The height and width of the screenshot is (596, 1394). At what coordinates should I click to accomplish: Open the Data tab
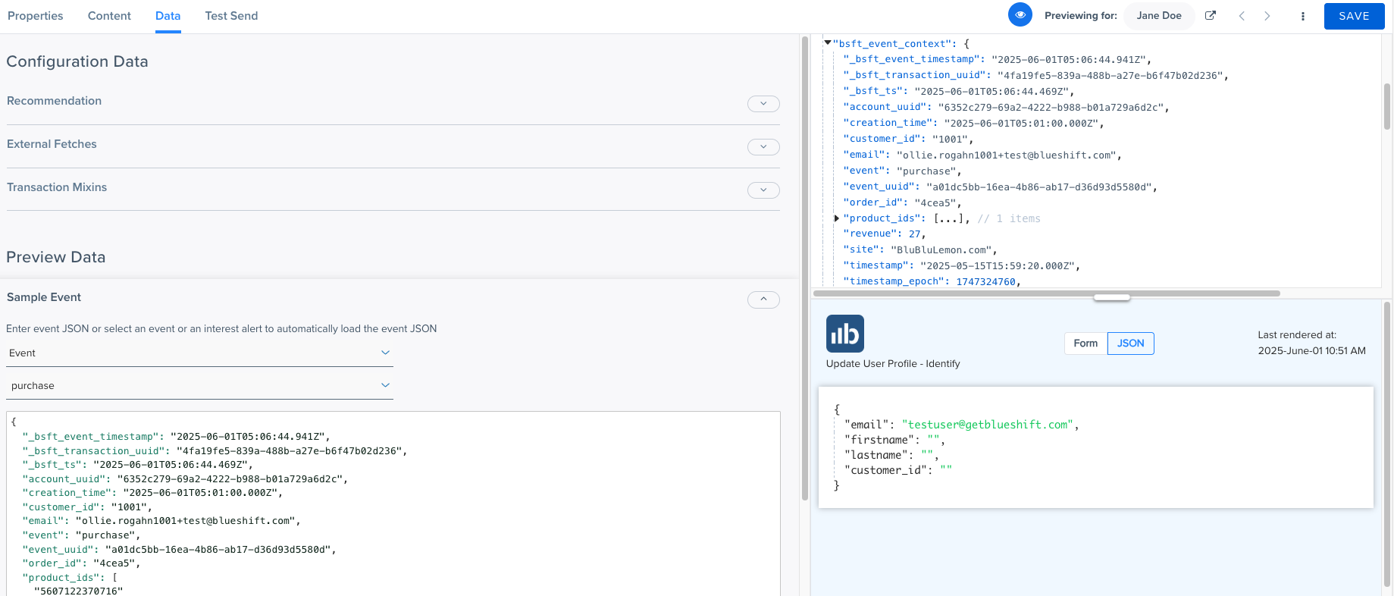coord(168,16)
